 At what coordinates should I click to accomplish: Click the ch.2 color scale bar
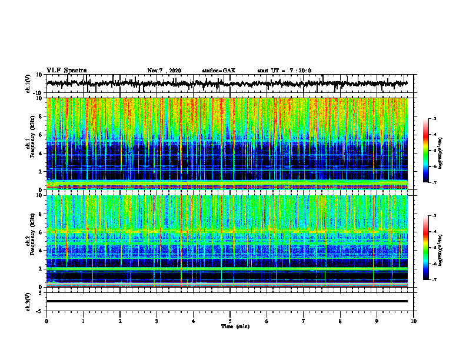426,248
